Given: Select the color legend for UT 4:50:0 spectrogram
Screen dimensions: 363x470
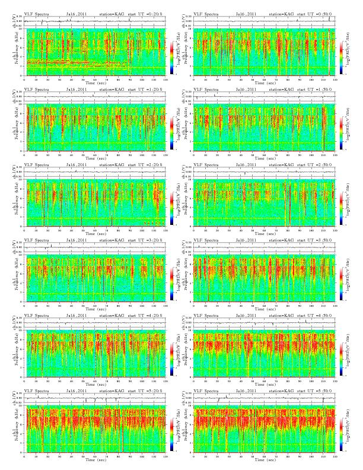Looking at the screenshot, I should point(342,359).
